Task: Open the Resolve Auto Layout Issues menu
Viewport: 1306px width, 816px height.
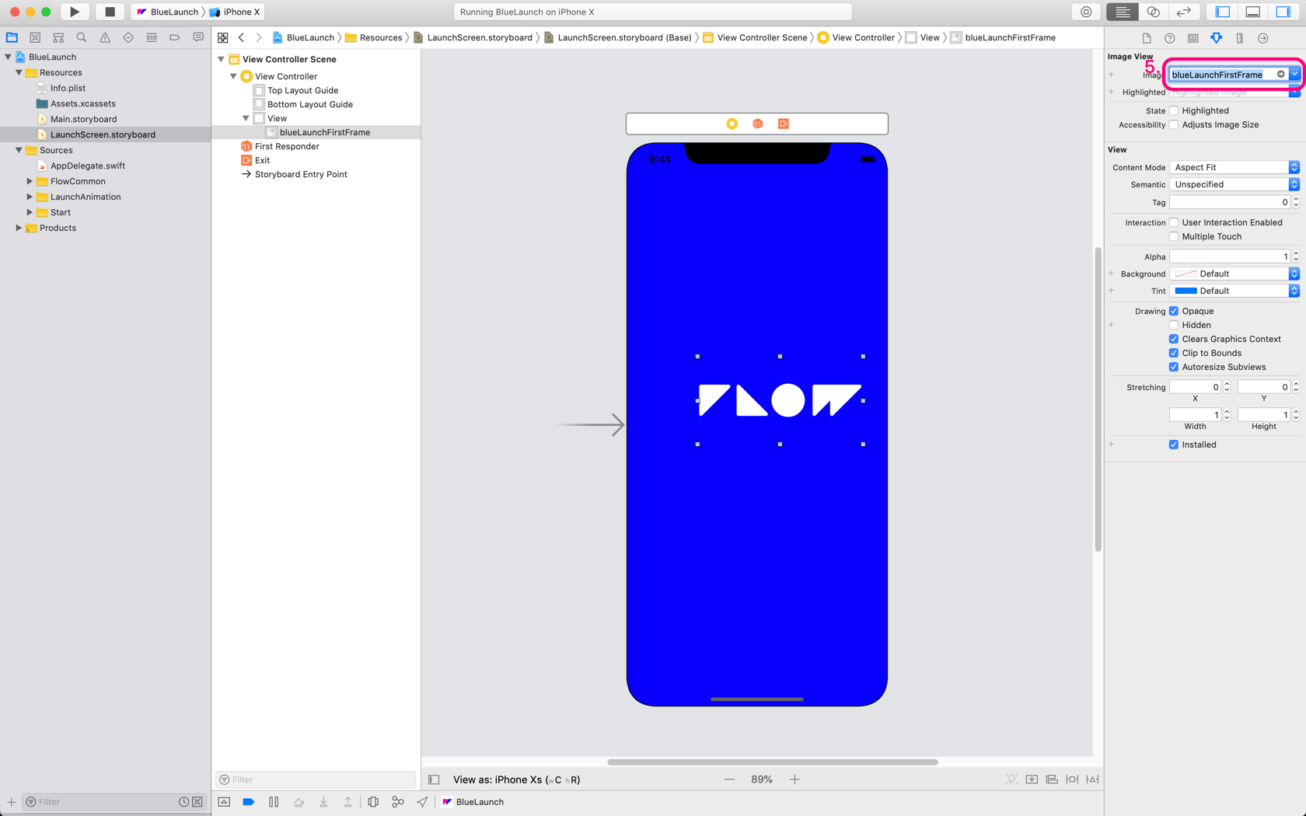Action: 1092,779
